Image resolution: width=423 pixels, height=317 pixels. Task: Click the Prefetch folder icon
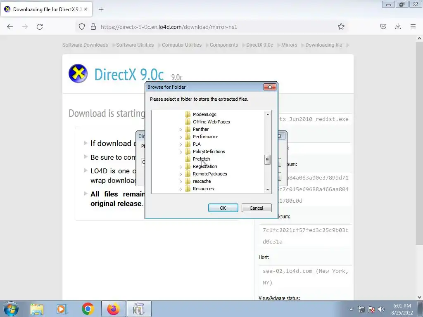click(188, 159)
